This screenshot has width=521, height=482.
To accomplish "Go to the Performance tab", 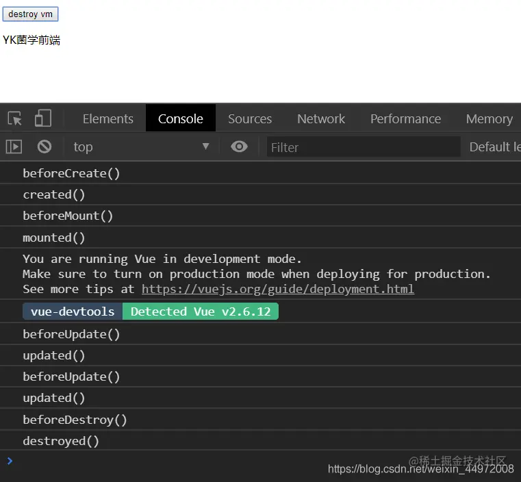I will [406, 118].
